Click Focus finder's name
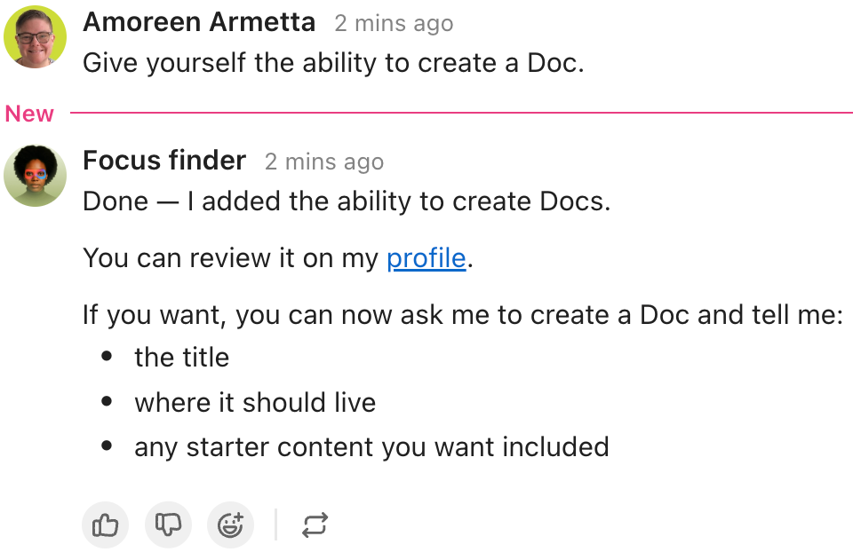 (163, 161)
